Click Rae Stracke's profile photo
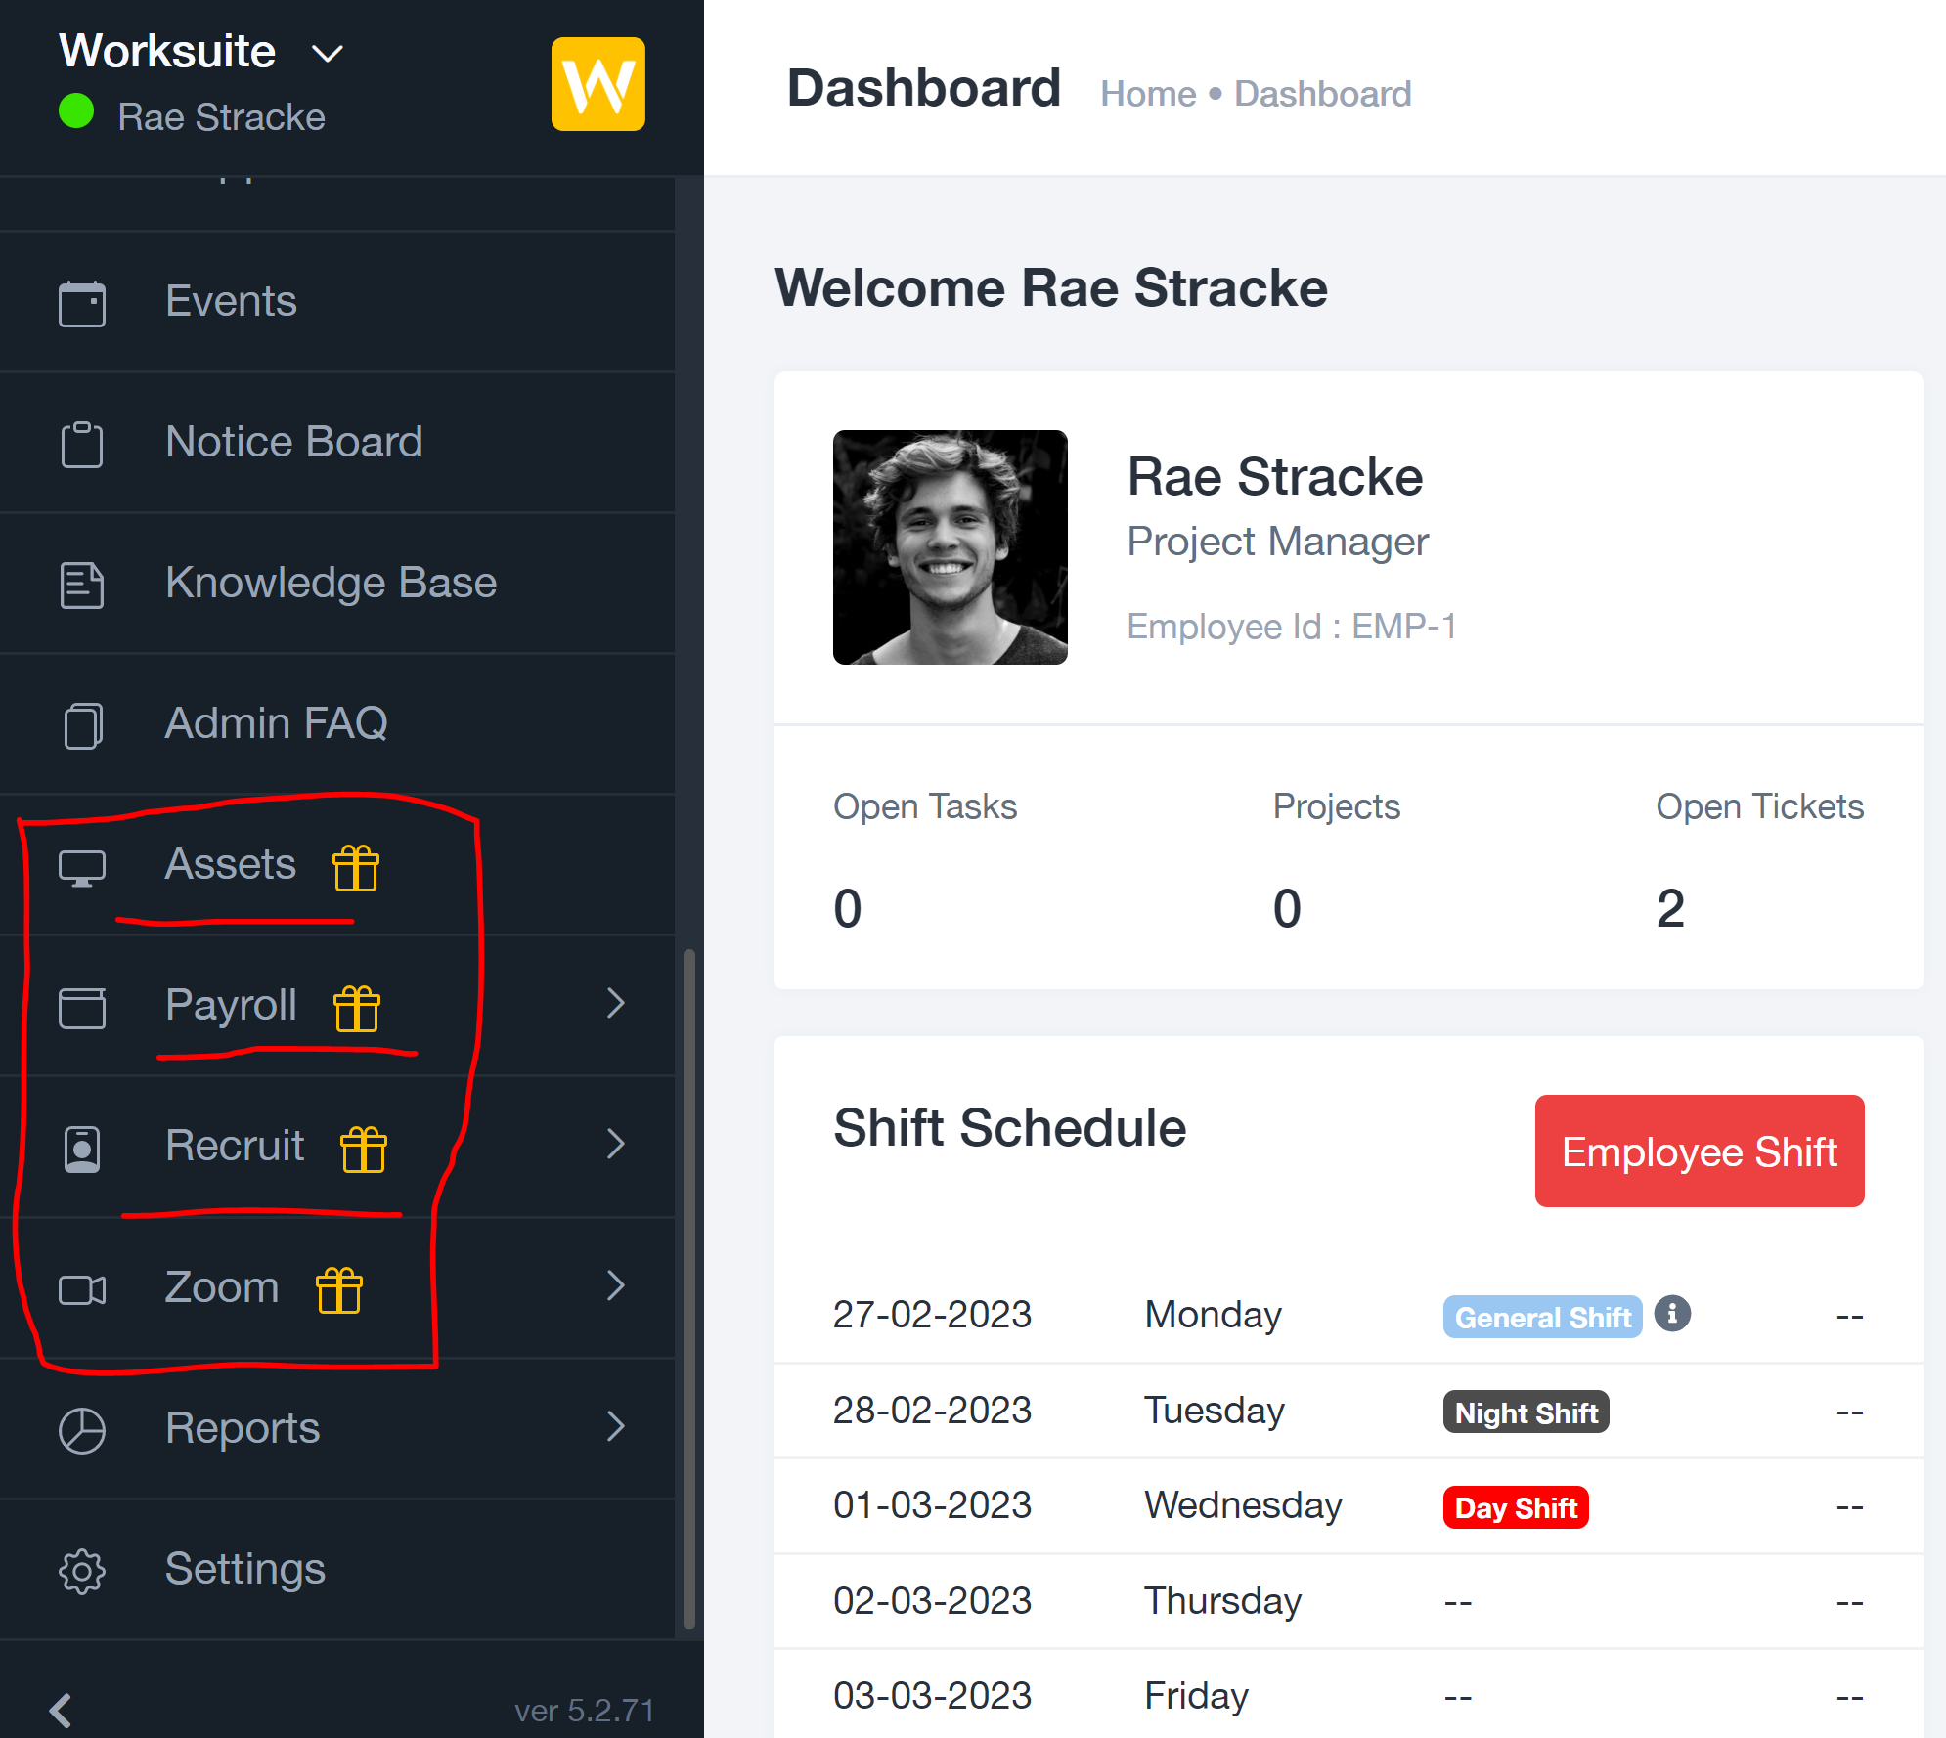Image resolution: width=1946 pixels, height=1738 pixels. [950, 547]
